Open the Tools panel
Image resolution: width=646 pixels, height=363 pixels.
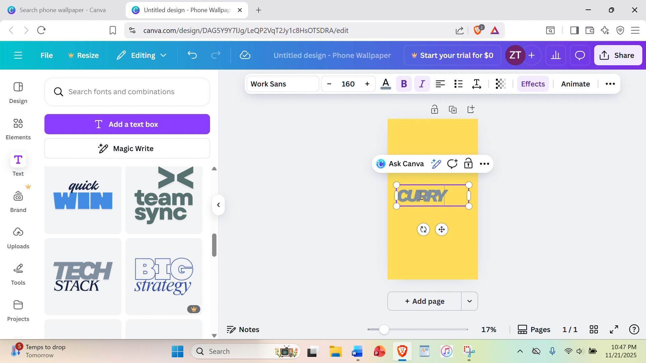(18, 274)
